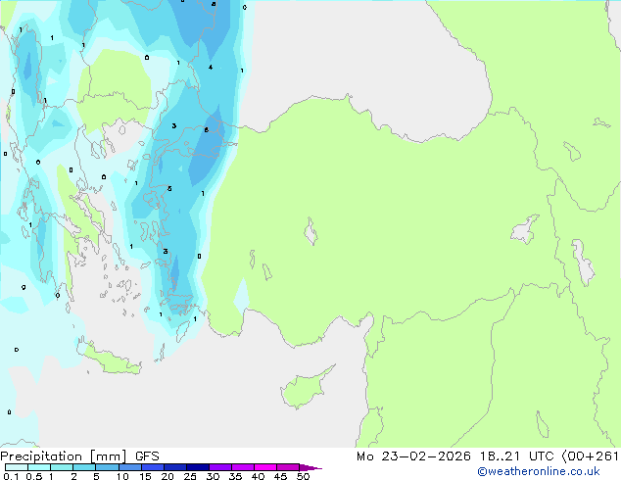Click the 'Mo 23-02-2026 18..21 UTC' timestamp
Viewport: 621px width, 480px height.
[x=455, y=456]
